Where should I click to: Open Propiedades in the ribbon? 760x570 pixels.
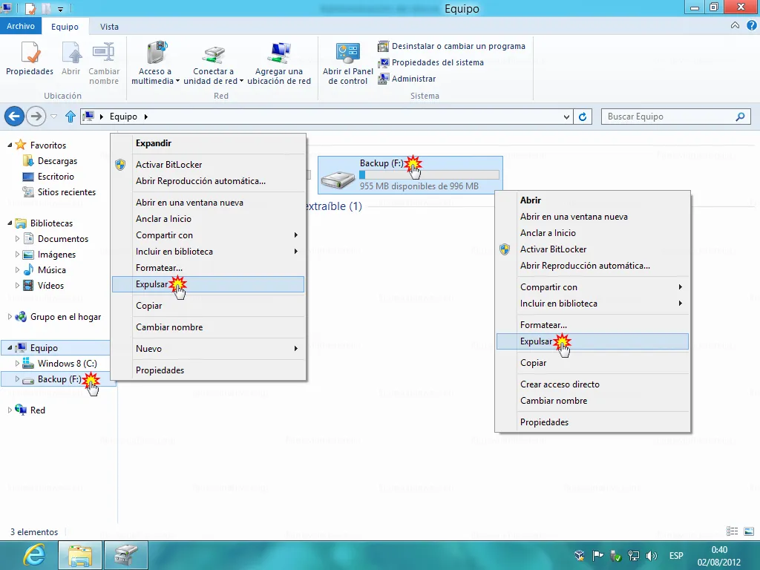(x=30, y=58)
